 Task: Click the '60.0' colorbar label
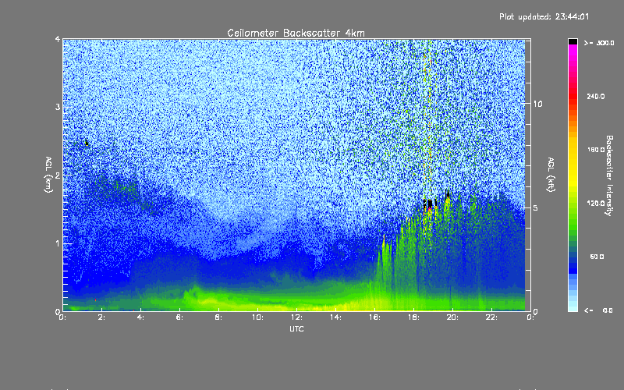click(x=597, y=257)
